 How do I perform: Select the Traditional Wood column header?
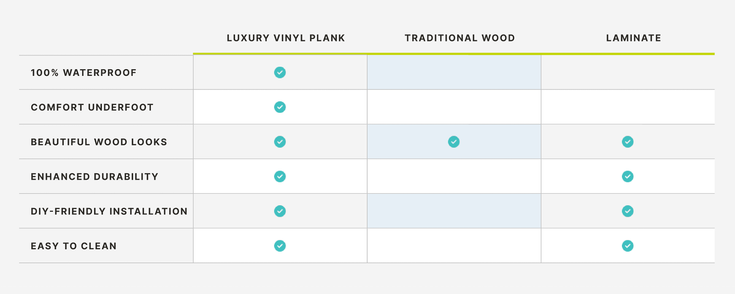[x=460, y=38]
